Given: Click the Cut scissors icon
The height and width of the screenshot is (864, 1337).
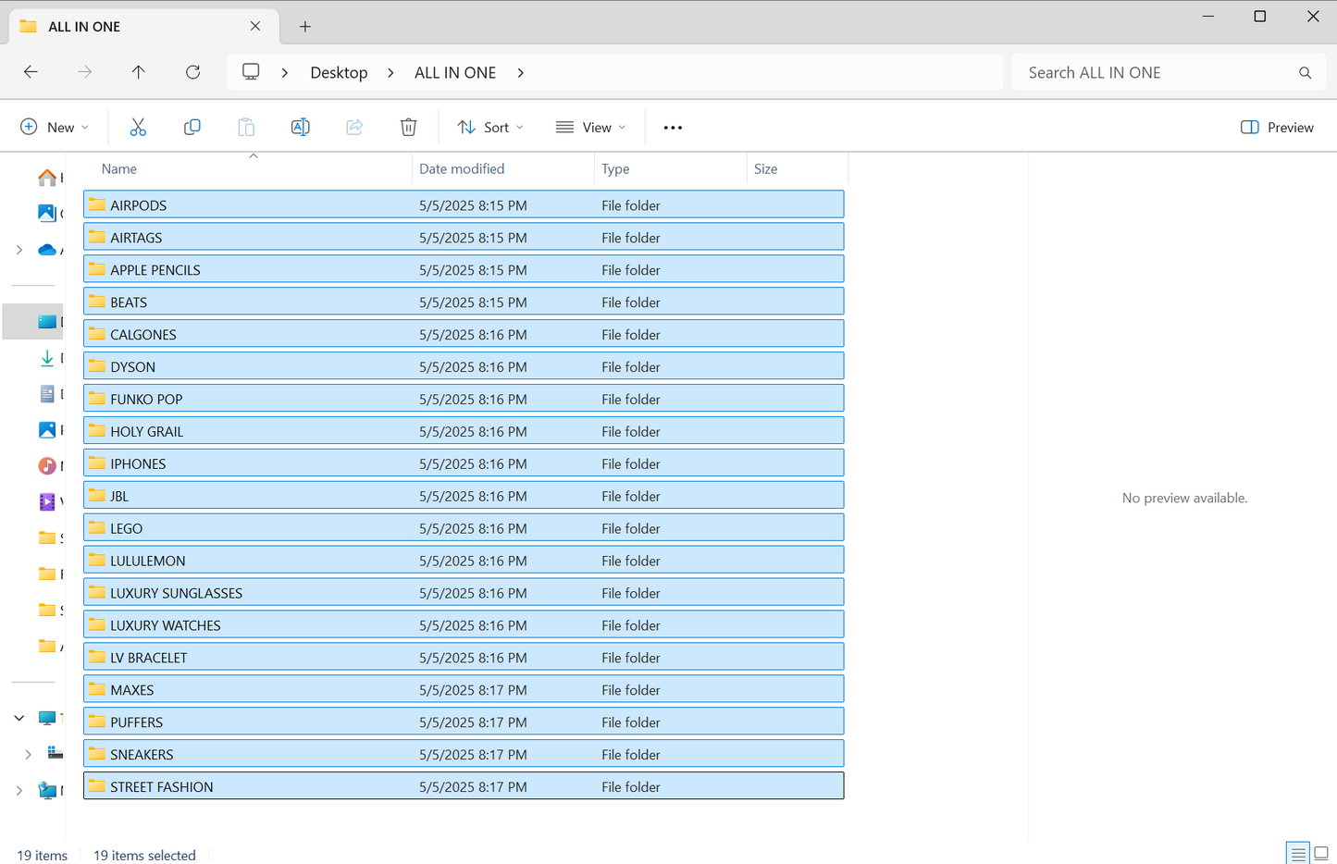Looking at the screenshot, I should click(138, 128).
